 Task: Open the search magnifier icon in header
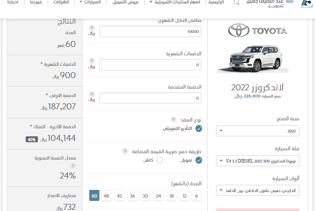click(237, 2)
